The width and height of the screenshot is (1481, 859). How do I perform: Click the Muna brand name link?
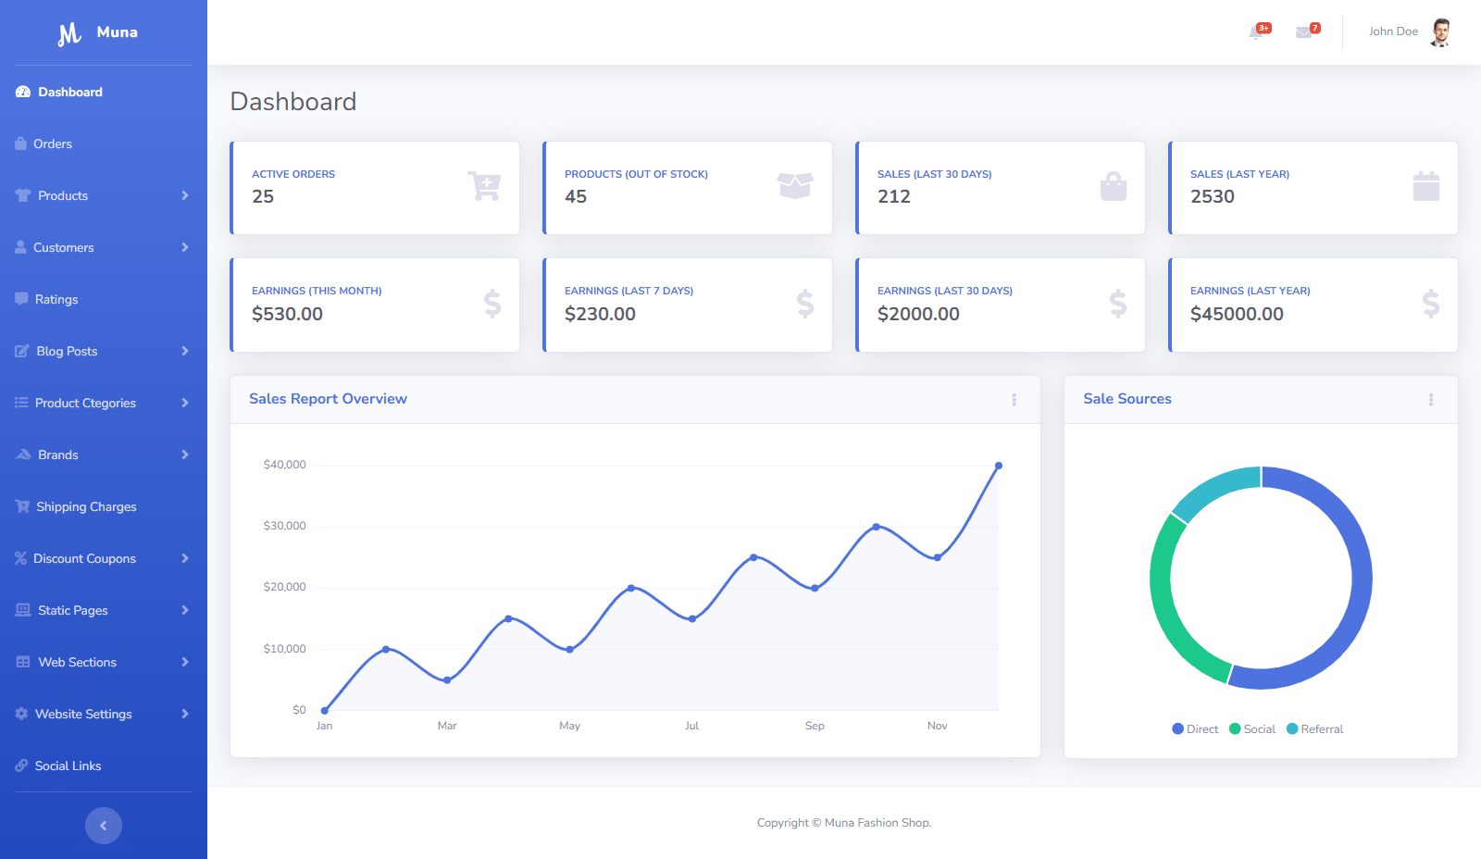pyautogui.click(x=118, y=32)
